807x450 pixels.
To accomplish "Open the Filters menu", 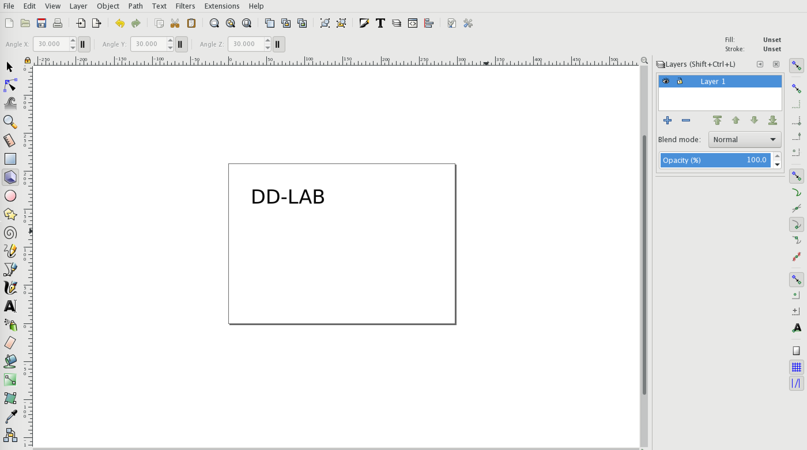I will 185,6.
